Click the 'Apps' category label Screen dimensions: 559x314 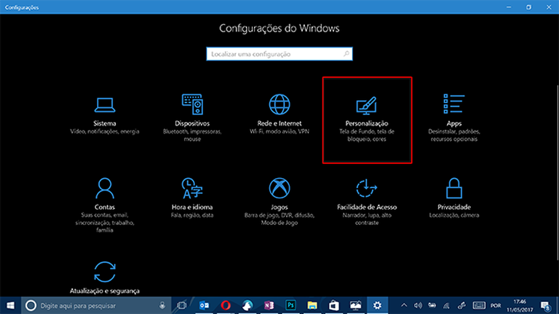pyautogui.click(x=454, y=124)
